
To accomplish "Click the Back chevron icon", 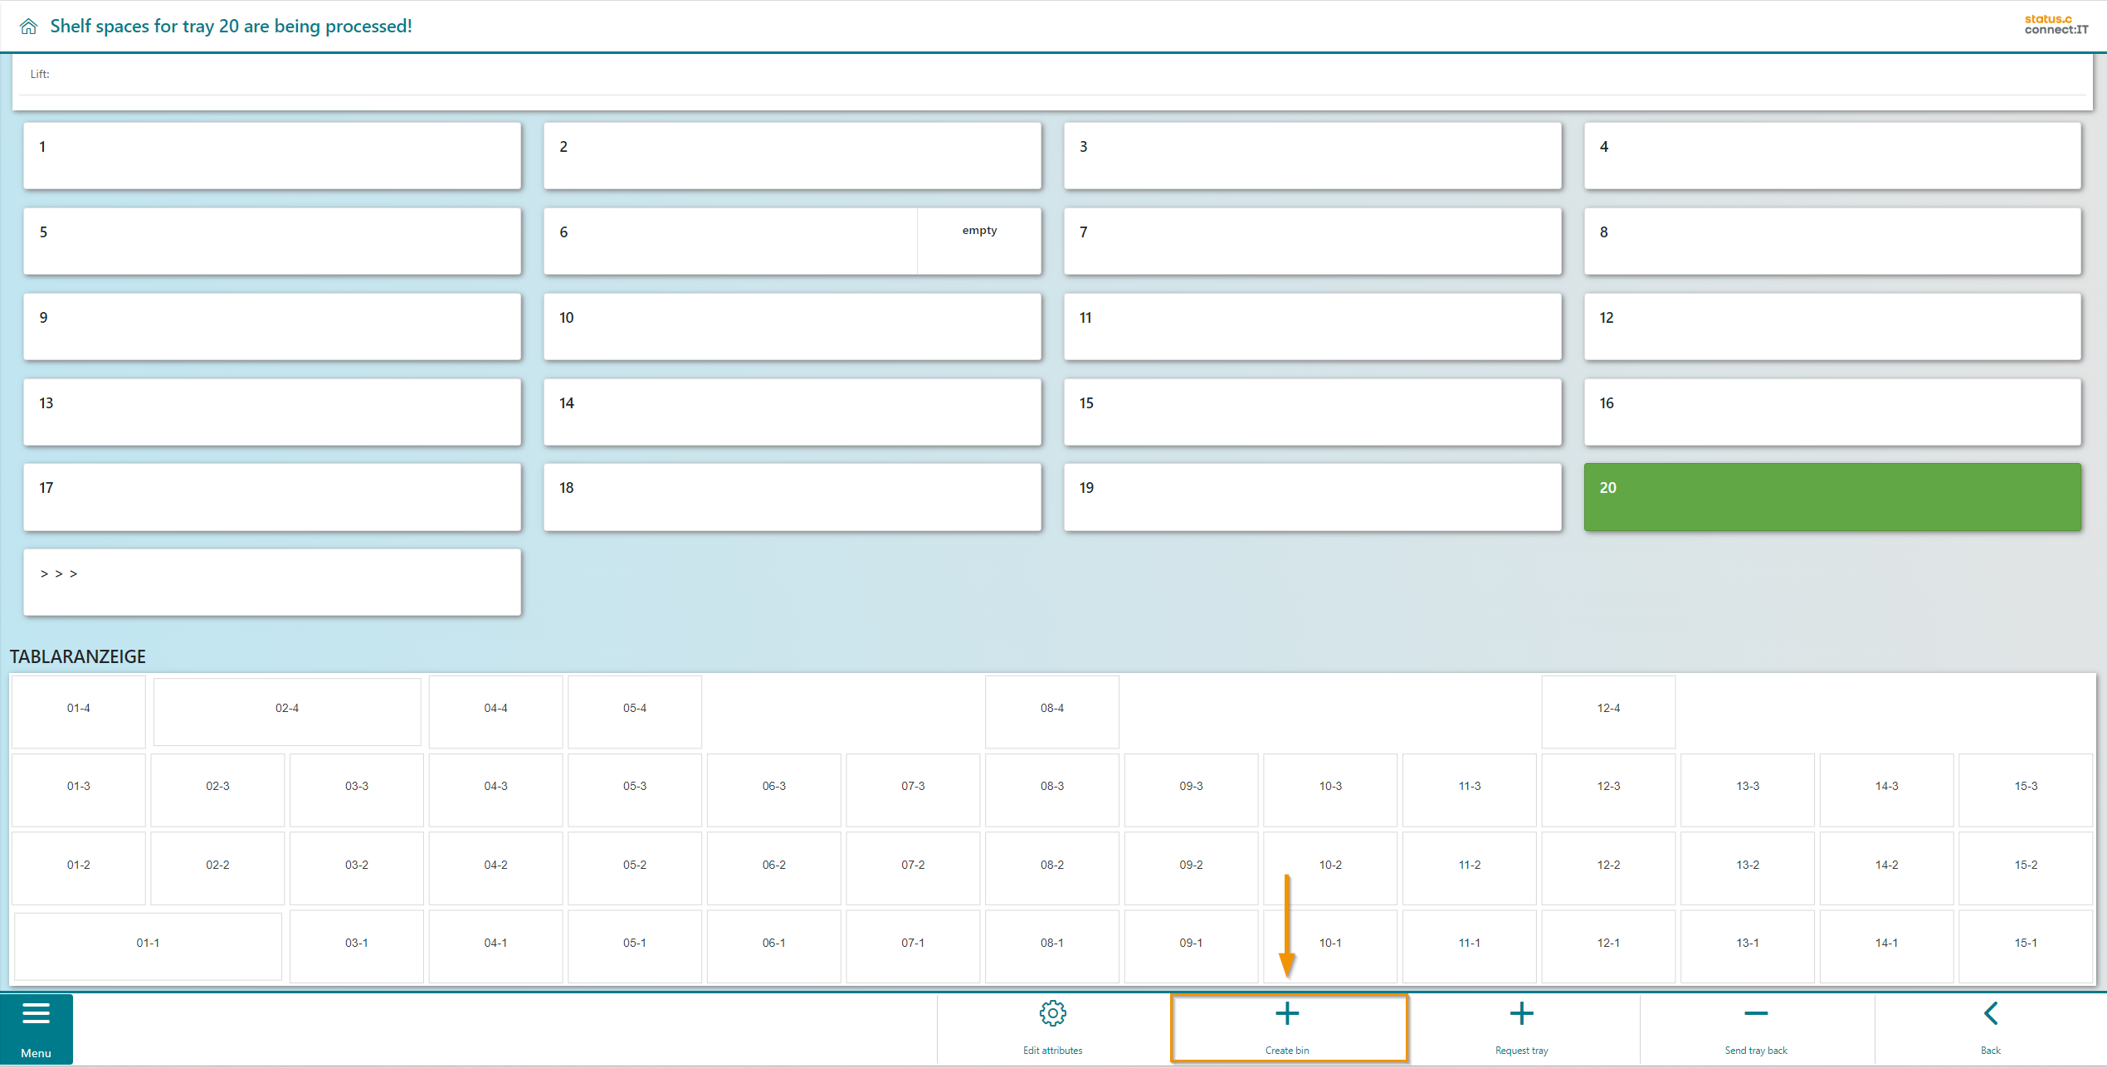I will [x=1990, y=1014].
